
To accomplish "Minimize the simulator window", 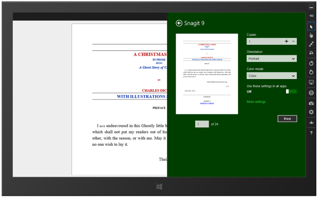I will [311, 7].
